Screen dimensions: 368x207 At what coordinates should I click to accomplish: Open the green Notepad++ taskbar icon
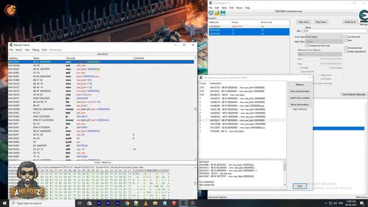(136, 203)
